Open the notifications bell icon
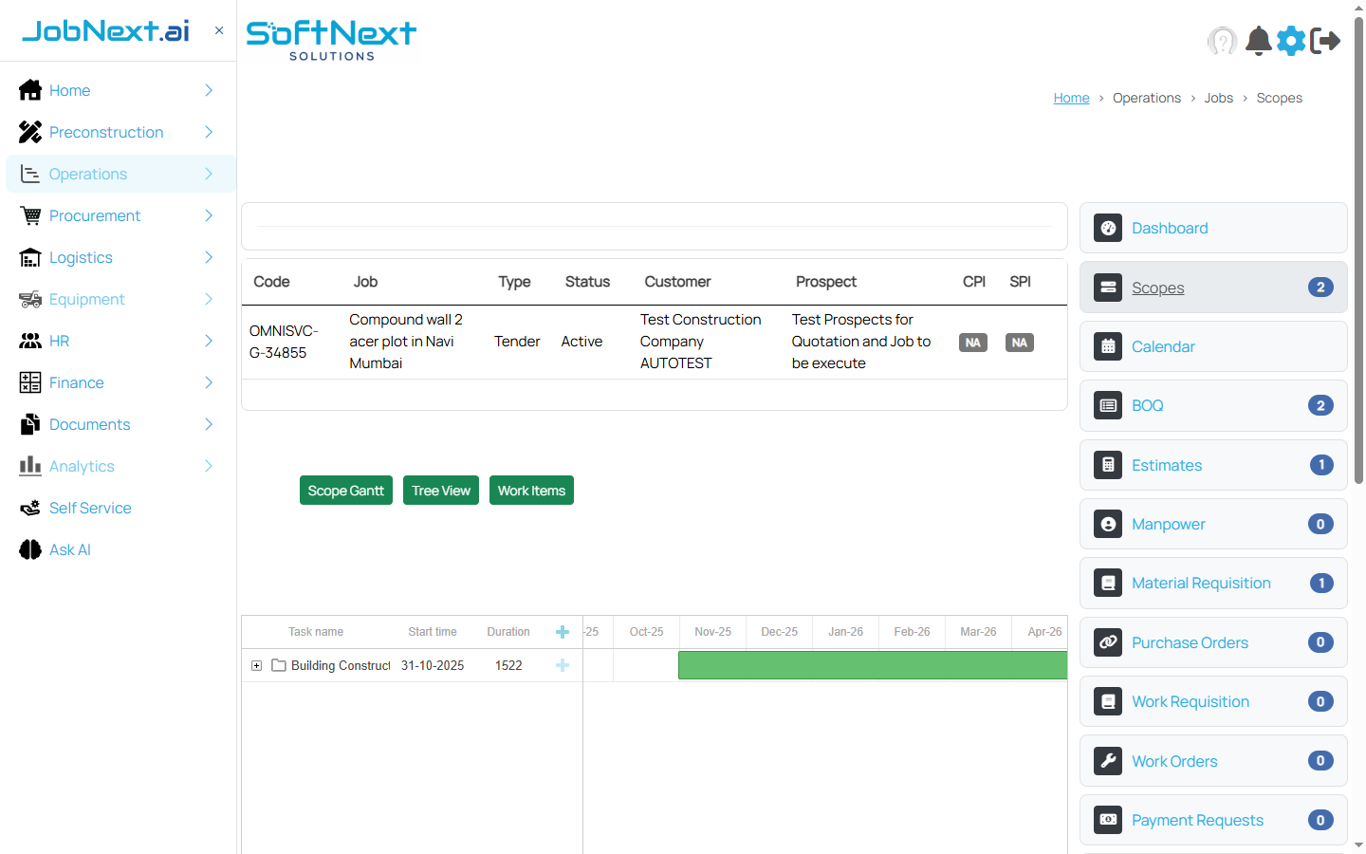Image resolution: width=1366 pixels, height=854 pixels. click(x=1258, y=41)
